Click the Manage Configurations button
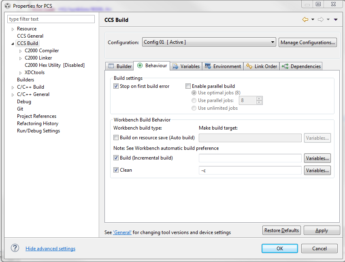 [307, 42]
